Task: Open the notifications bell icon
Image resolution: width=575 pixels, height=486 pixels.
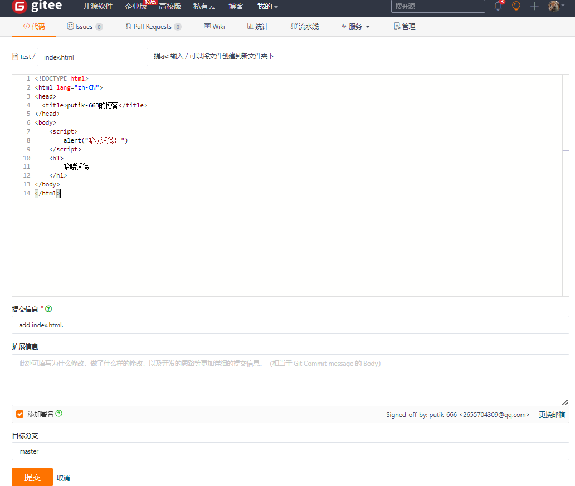Action: pos(498,6)
